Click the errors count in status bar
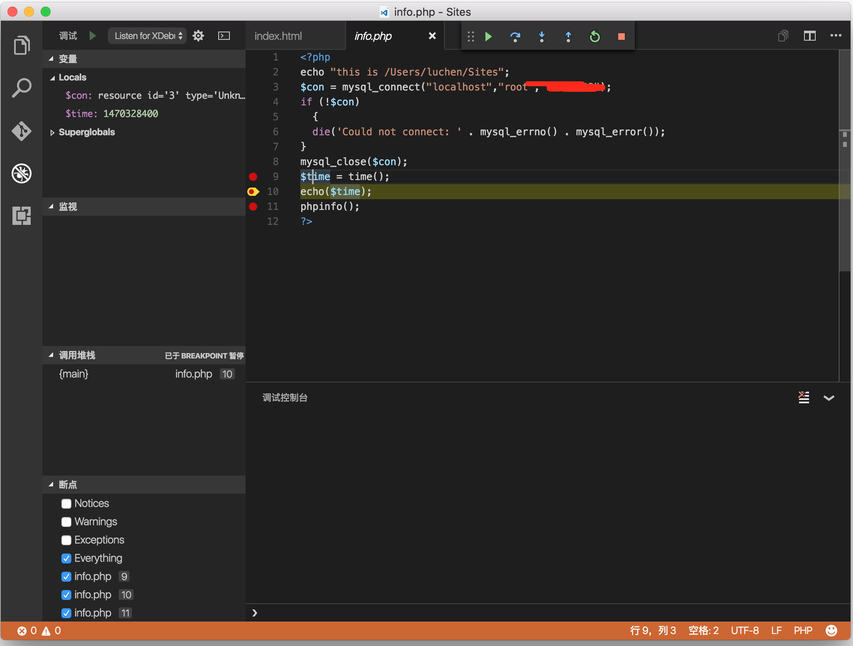This screenshot has width=853, height=646. pos(27,631)
